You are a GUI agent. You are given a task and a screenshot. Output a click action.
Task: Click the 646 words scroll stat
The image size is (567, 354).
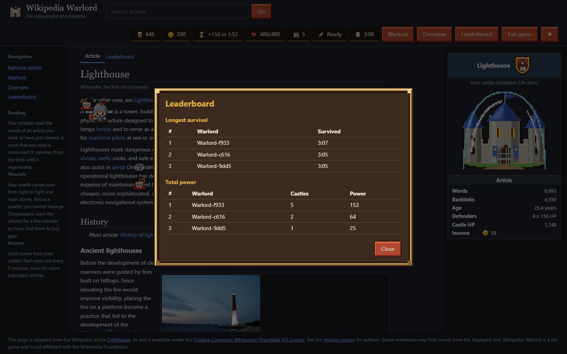click(146, 34)
